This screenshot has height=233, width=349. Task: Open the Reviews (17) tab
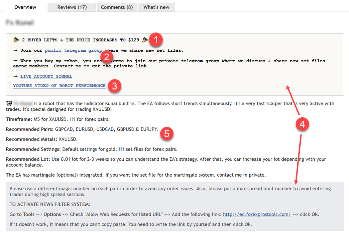pyautogui.click(x=72, y=7)
